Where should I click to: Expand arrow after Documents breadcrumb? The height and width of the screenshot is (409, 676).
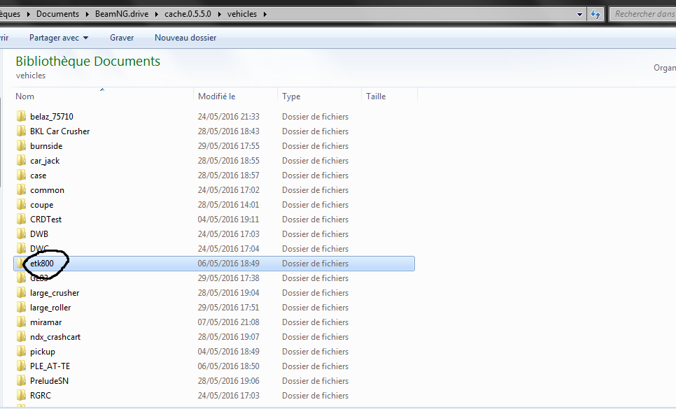pyautogui.click(x=87, y=14)
